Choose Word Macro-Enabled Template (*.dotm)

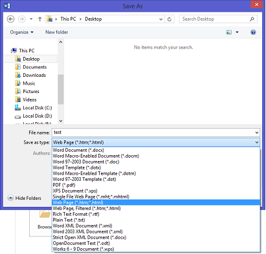coord(156,173)
